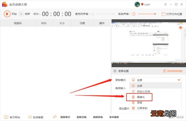Maximize the recorder window

pyautogui.click(x=176, y=5)
